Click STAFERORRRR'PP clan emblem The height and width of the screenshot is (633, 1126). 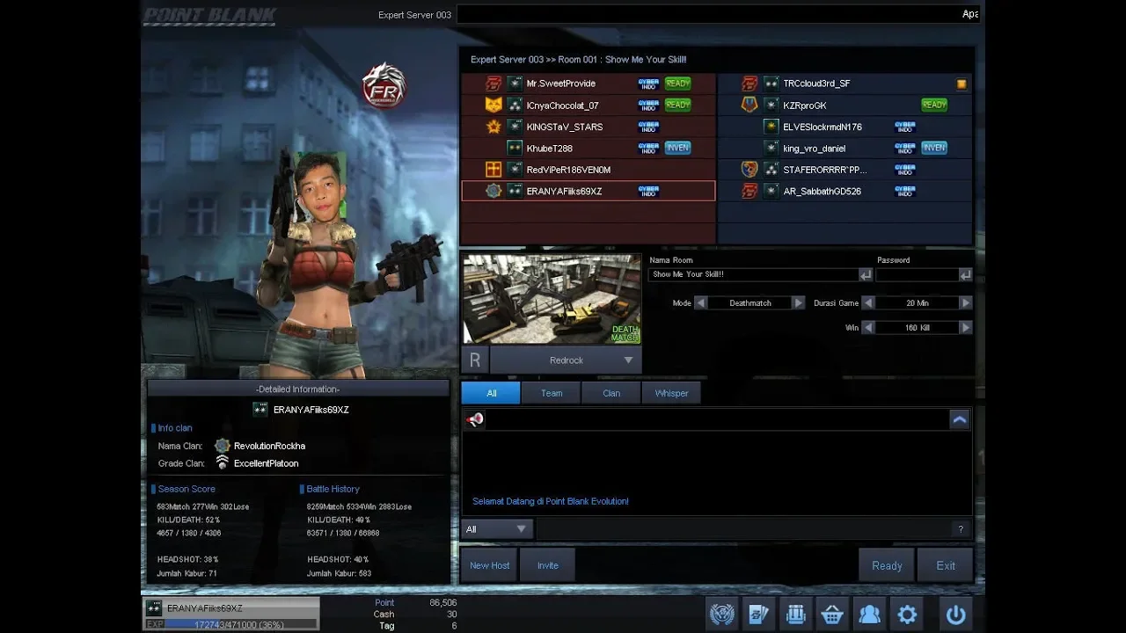pyautogui.click(x=749, y=170)
